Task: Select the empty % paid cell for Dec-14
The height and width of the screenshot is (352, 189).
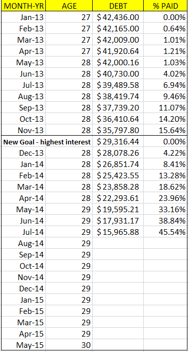Action: click(165, 288)
